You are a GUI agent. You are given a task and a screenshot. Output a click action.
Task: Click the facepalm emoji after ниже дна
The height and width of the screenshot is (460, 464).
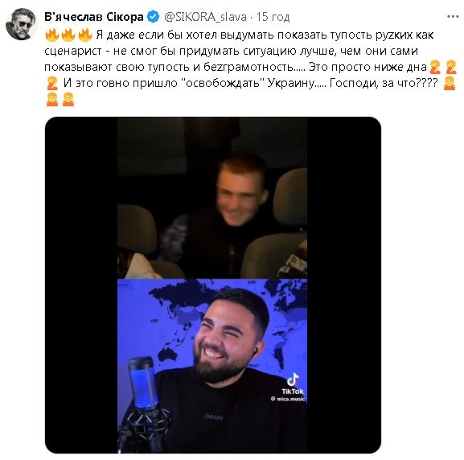point(435,67)
